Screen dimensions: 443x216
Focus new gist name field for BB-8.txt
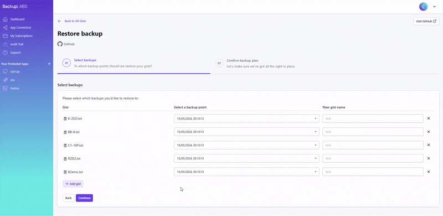(x=373, y=132)
